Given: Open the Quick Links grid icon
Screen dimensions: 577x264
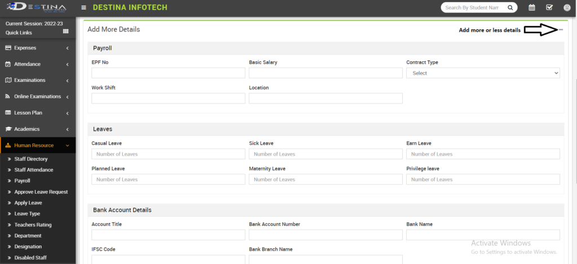Looking at the screenshot, I should coord(65,32).
